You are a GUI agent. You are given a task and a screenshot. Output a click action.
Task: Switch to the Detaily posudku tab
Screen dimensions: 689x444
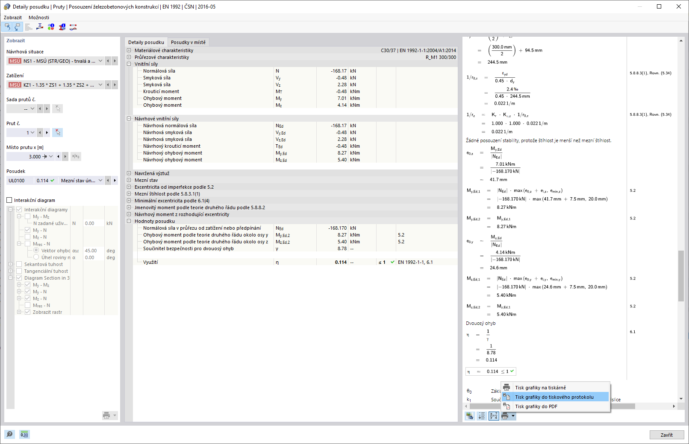146,42
